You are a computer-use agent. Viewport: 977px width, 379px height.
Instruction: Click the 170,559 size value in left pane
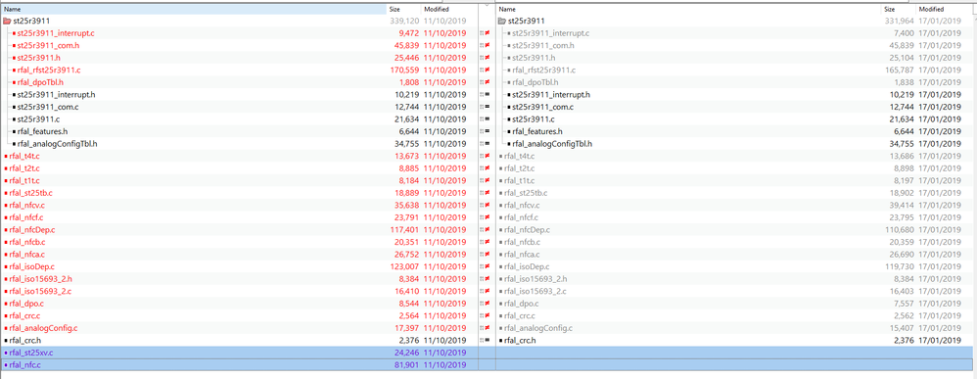(x=404, y=70)
